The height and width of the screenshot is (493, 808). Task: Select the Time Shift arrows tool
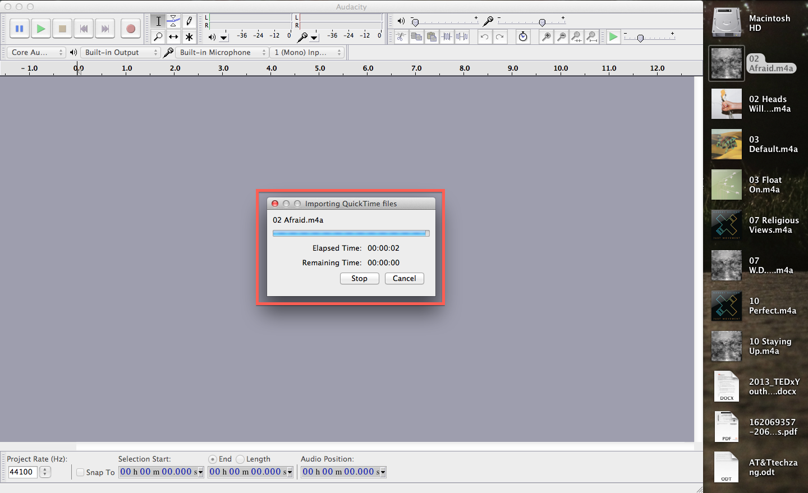[x=173, y=37]
